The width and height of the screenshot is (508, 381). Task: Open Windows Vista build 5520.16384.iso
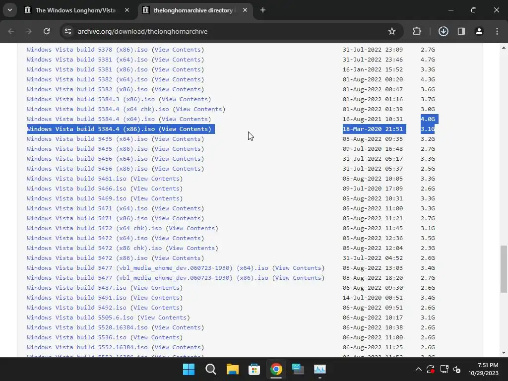(87, 327)
